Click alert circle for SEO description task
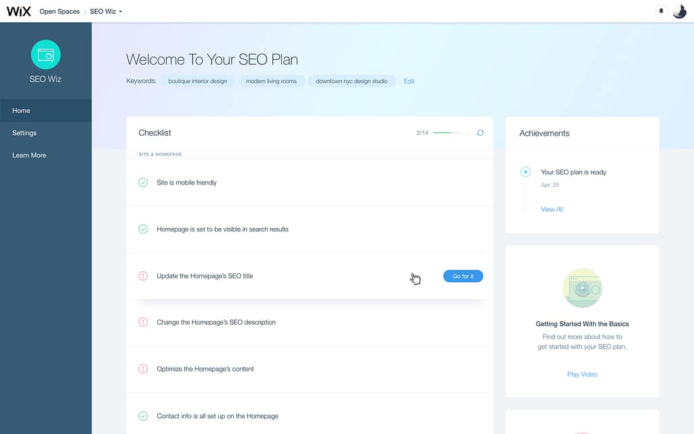Screen dimensions: 694x434 pyautogui.click(x=142, y=322)
